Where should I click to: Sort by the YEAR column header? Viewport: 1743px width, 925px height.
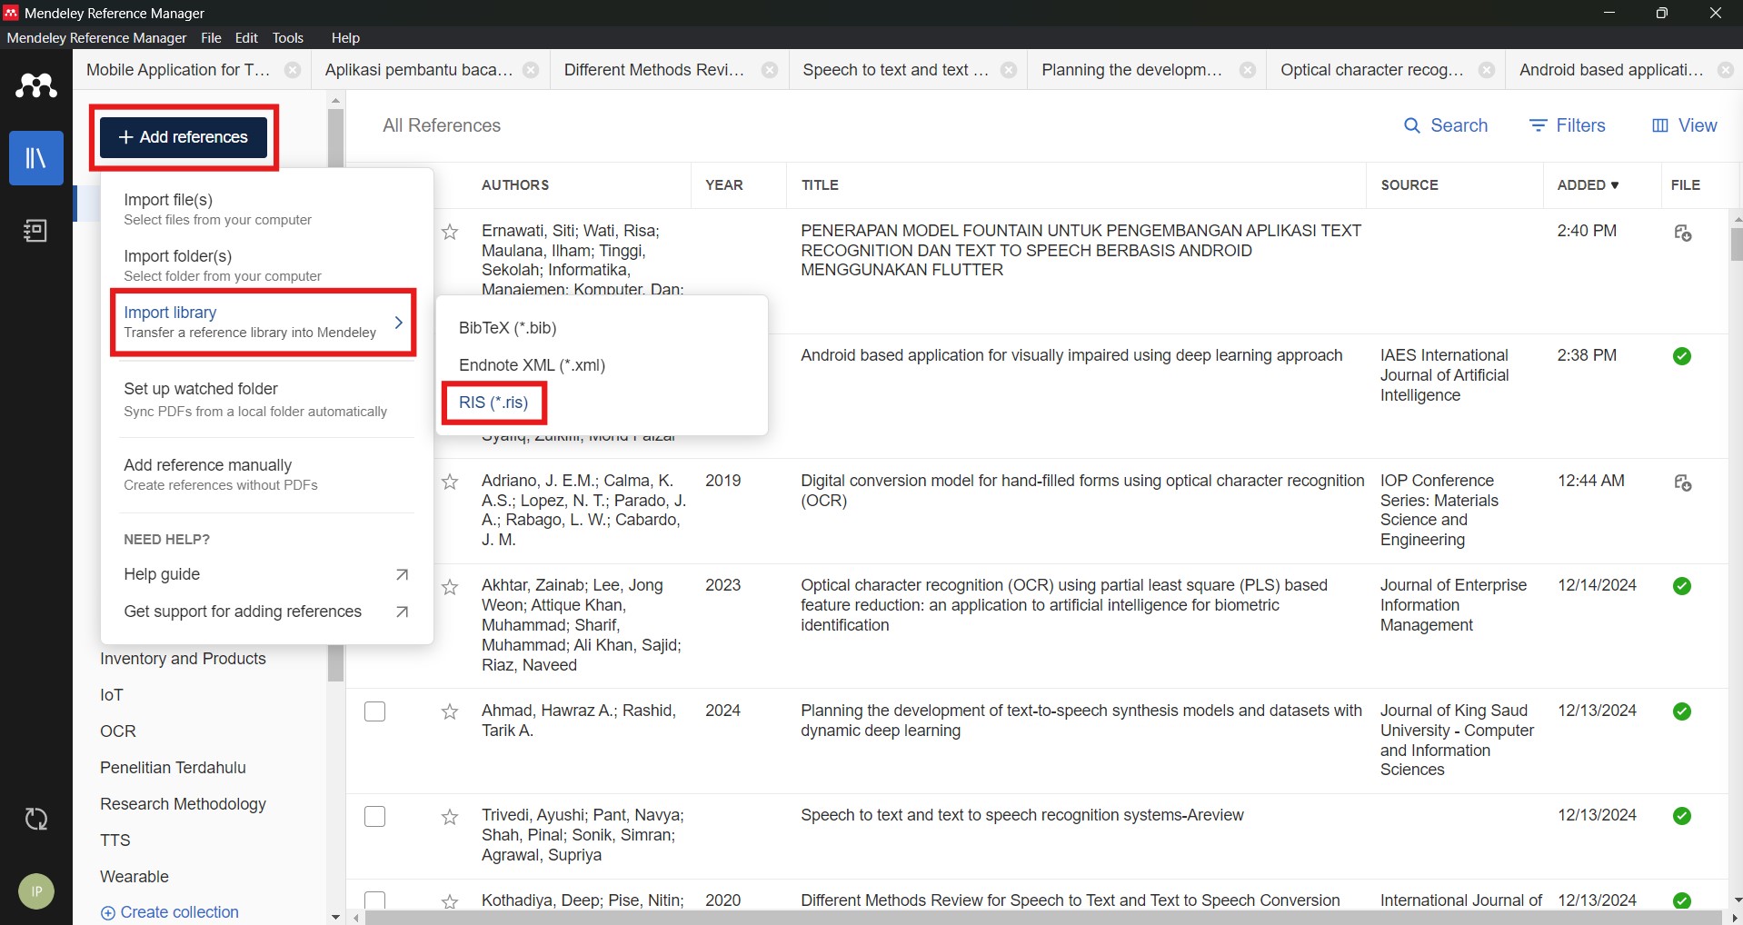pyautogui.click(x=724, y=185)
